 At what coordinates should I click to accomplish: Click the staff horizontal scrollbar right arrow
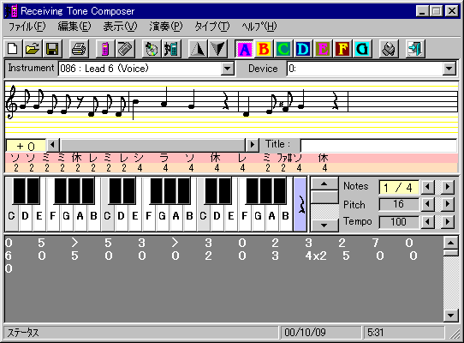pos(252,145)
